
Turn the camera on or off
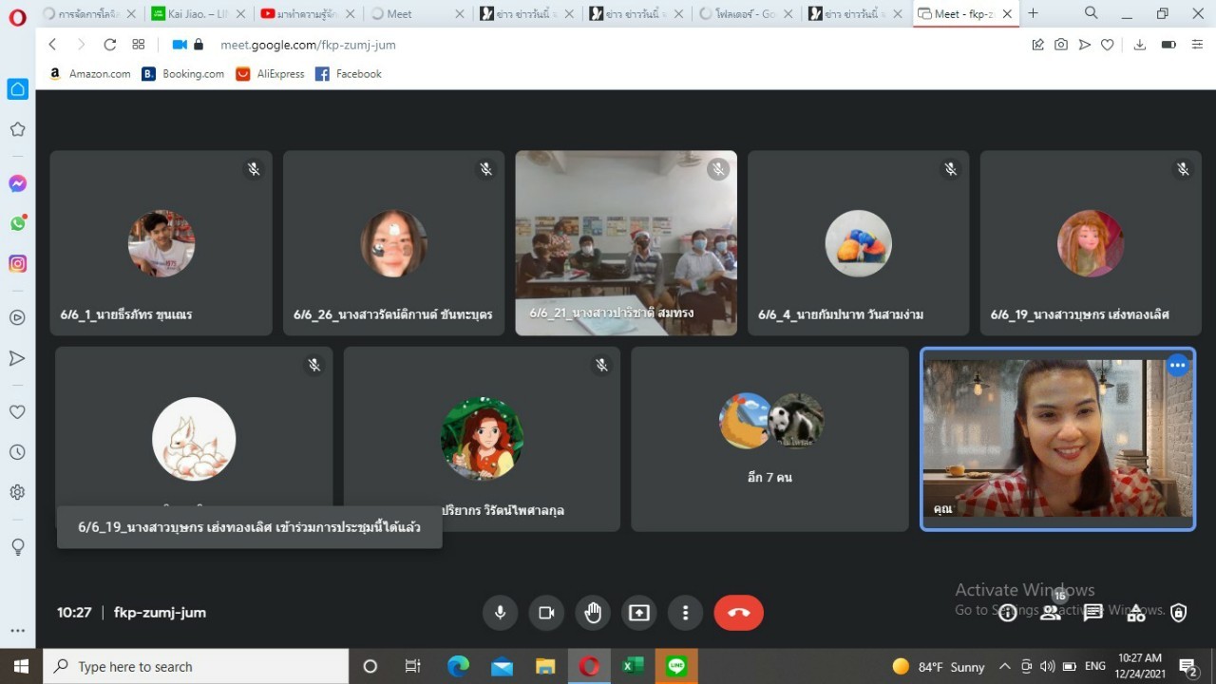pos(546,613)
